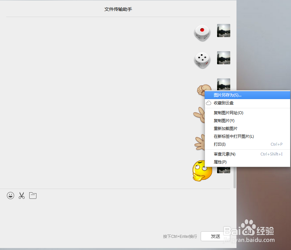Select 在新标签中打开图片(L)

coord(247,136)
